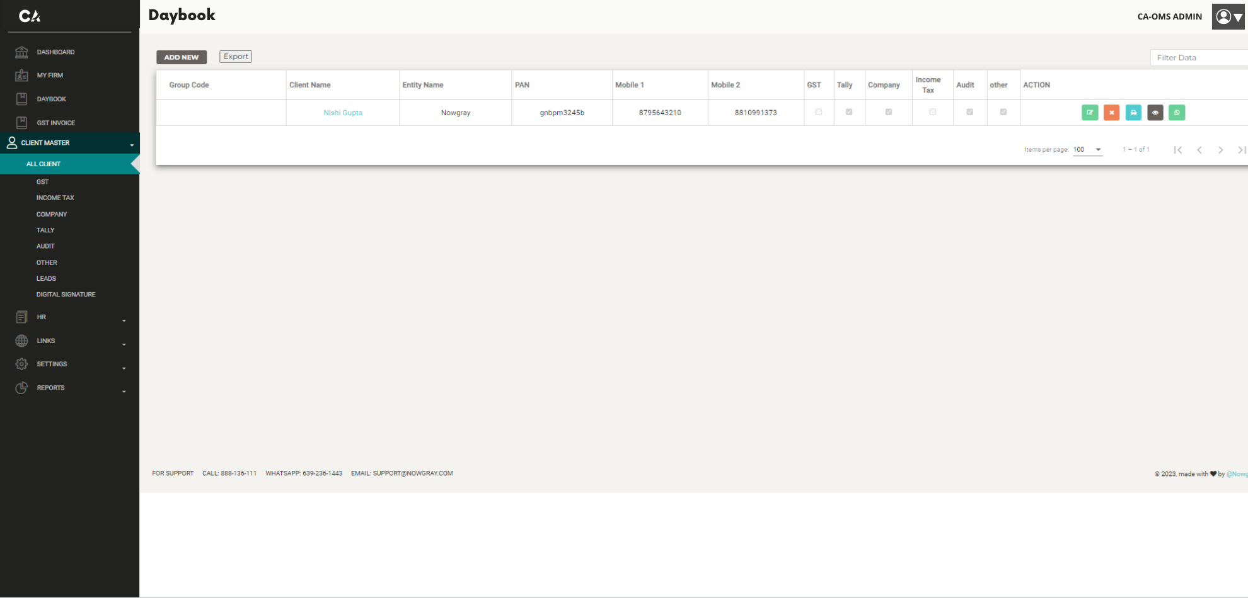
Task: Click the green edit client icon
Action: pyautogui.click(x=1090, y=113)
